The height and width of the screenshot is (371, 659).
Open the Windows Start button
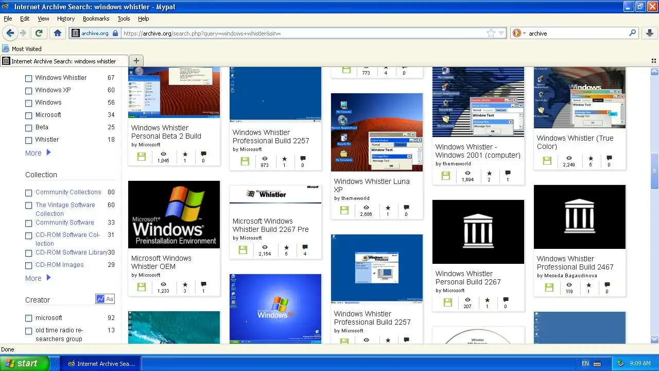coord(25,363)
